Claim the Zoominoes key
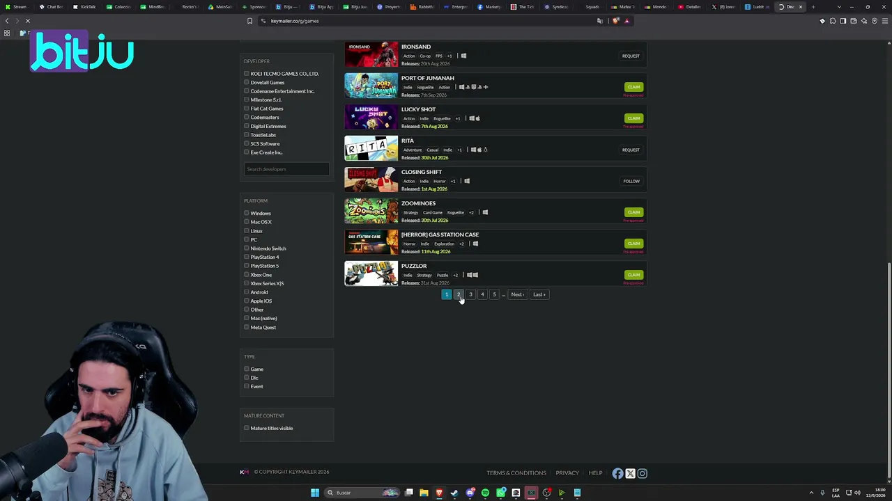 633,212
